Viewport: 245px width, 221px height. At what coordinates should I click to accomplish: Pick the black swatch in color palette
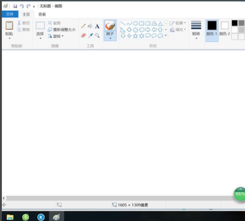[x=234, y=23]
